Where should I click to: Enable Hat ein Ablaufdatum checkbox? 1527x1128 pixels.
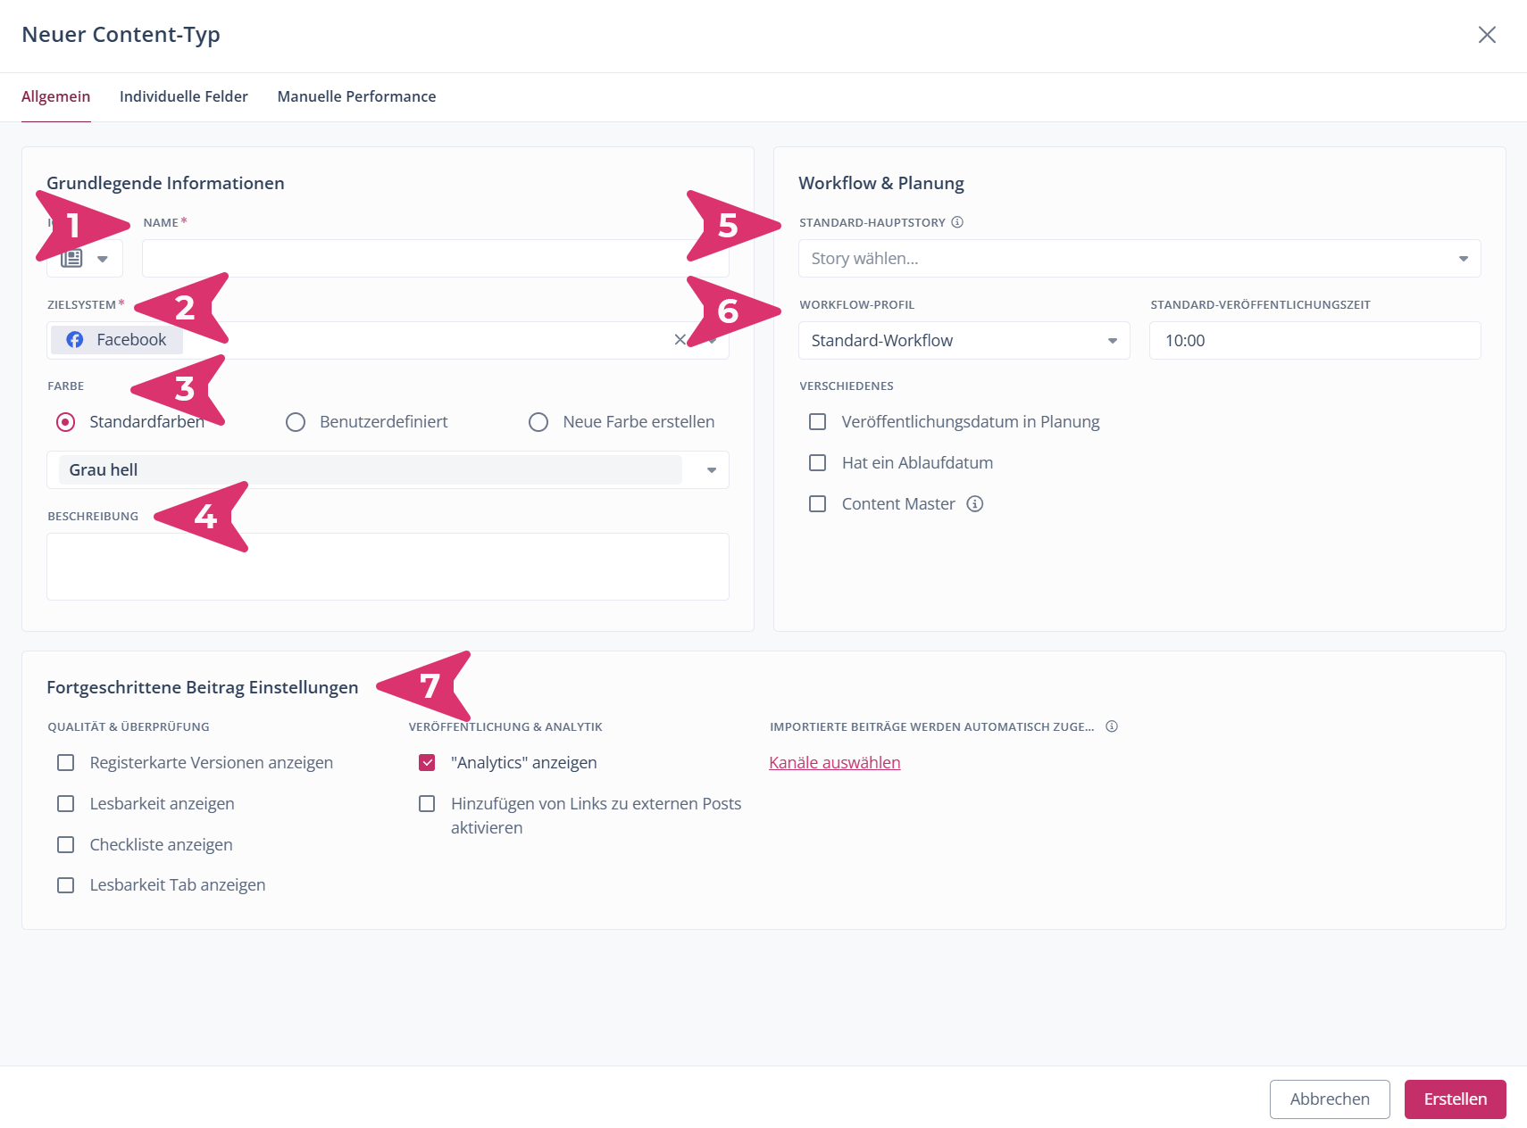click(x=817, y=463)
